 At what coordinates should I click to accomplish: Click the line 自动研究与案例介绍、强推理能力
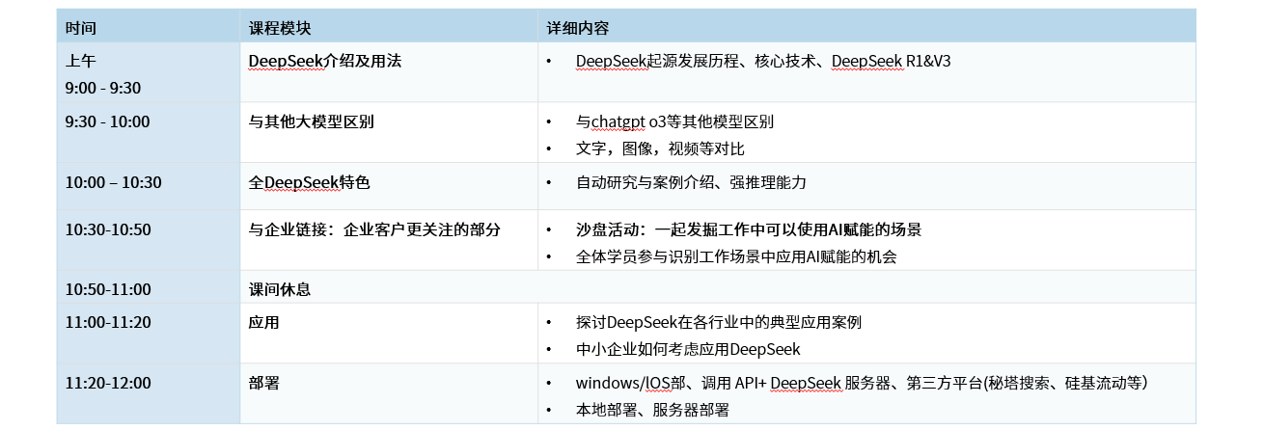tap(691, 182)
